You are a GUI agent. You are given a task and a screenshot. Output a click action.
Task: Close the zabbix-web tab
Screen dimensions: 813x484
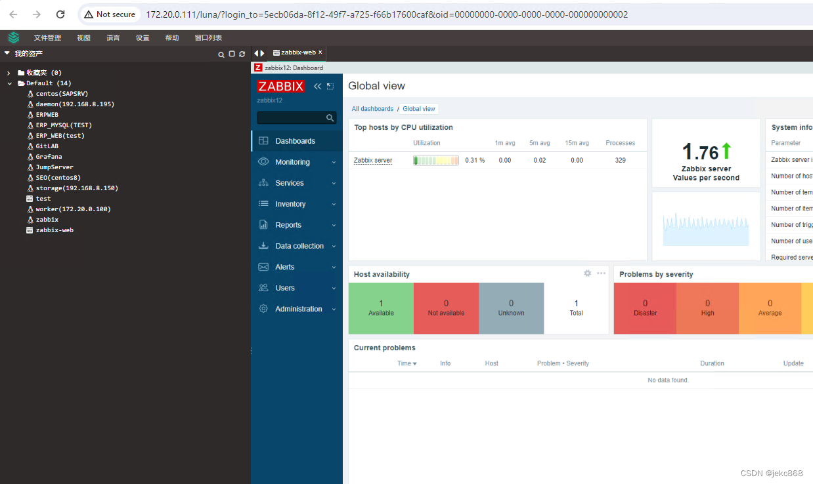[320, 52]
